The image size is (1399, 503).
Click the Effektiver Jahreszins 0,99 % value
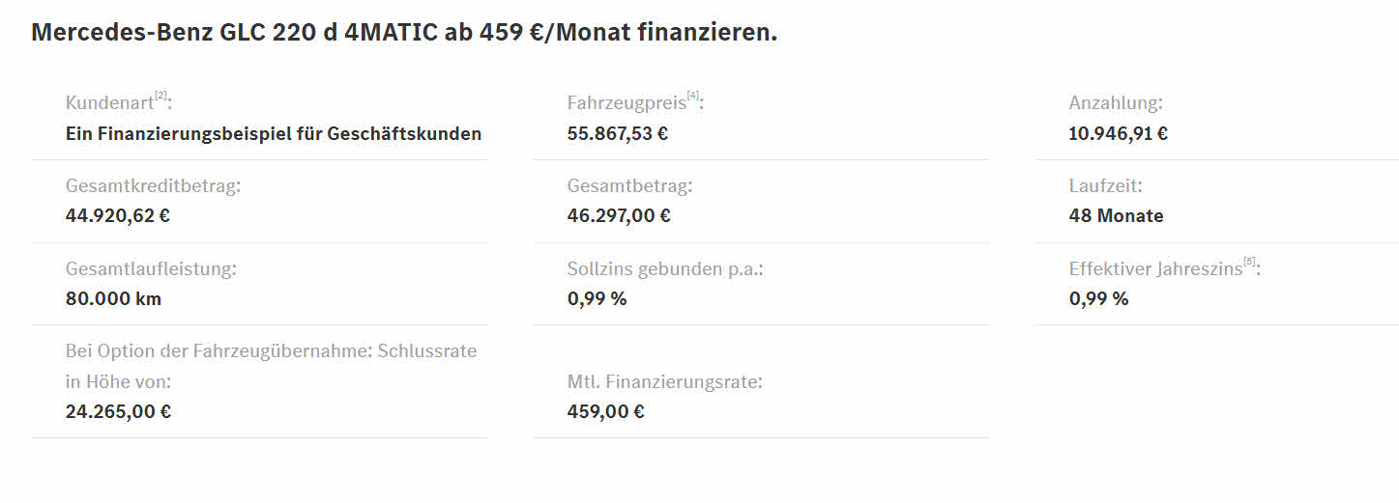pyautogui.click(x=1098, y=298)
